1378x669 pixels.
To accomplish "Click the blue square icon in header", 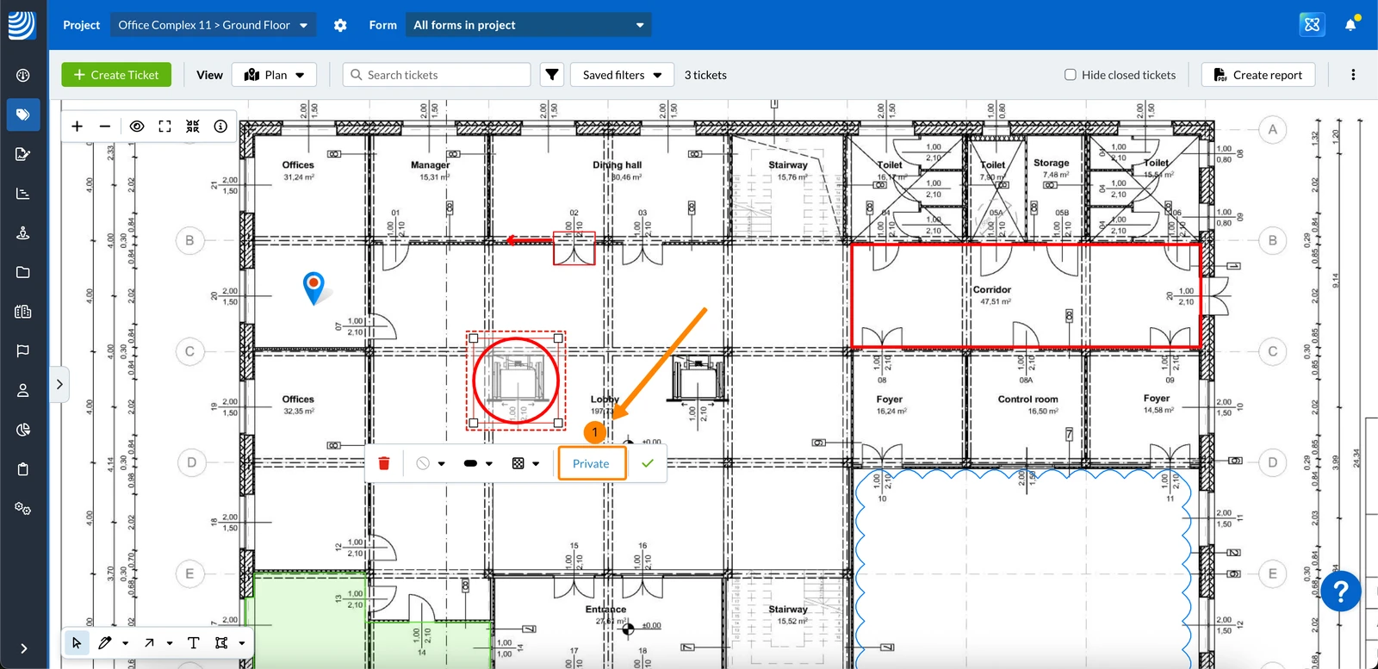I will coord(1312,24).
